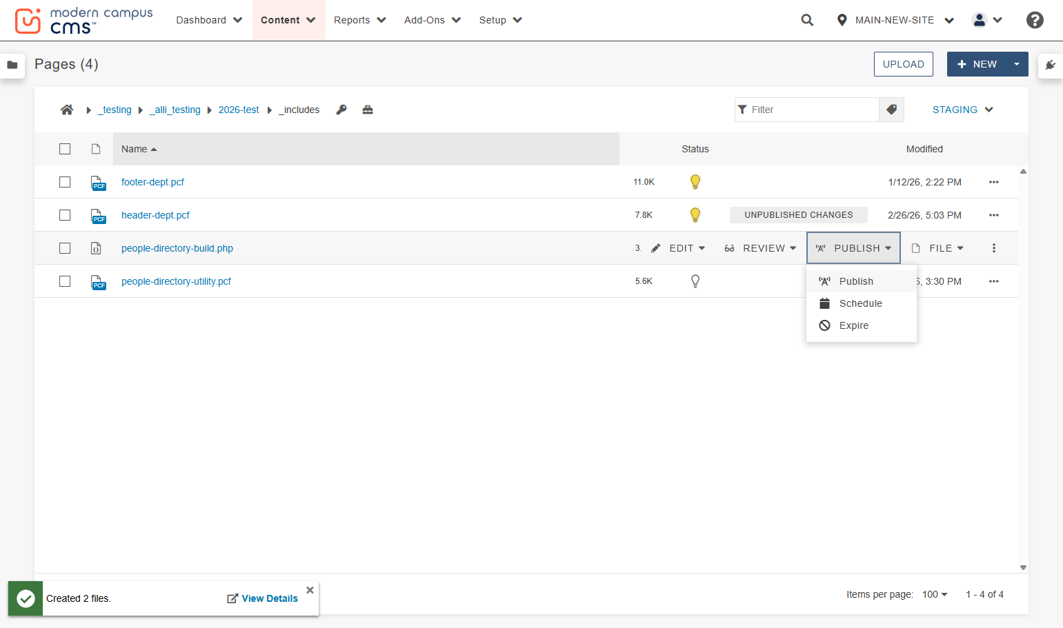Dismiss the Created 2 files notification
The height and width of the screenshot is (628, 1063).
pyautogui.click(x=310, y=590)
